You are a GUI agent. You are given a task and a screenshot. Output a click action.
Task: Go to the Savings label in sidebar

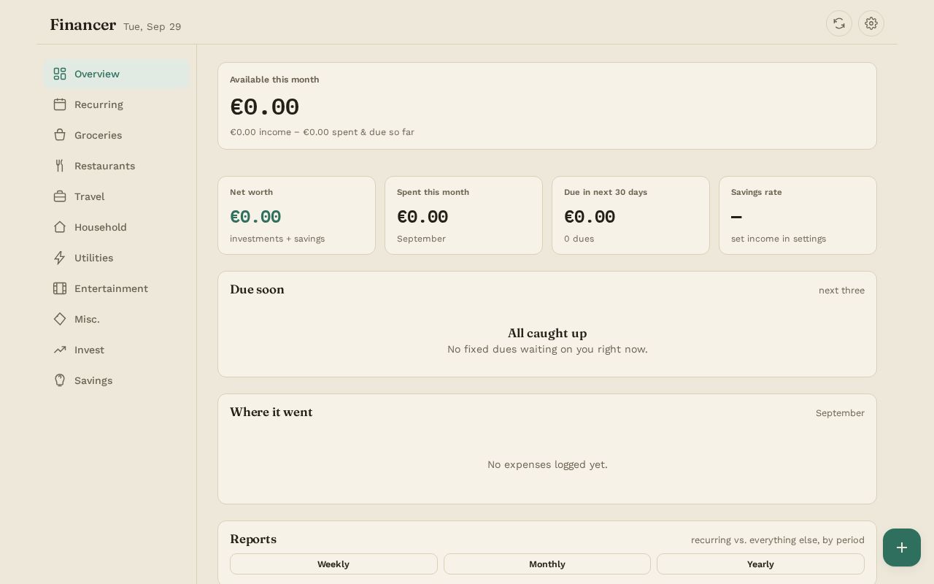tap(93, 380)
